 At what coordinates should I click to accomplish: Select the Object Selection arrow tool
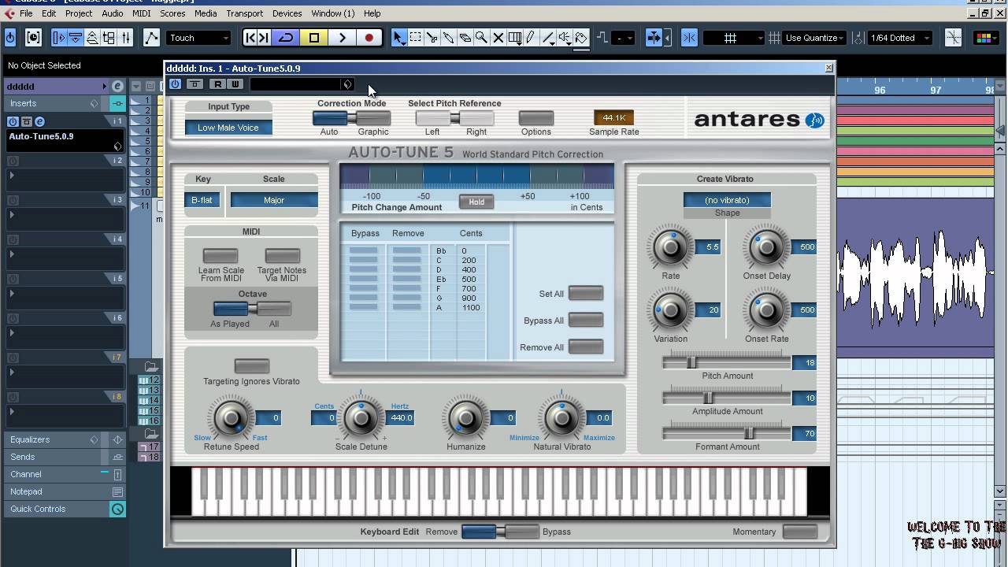click(x=398, y=37)
